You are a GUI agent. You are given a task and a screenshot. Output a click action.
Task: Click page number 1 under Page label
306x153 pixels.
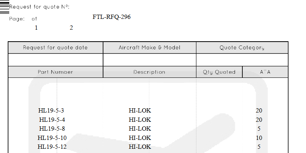pos(36,28)
